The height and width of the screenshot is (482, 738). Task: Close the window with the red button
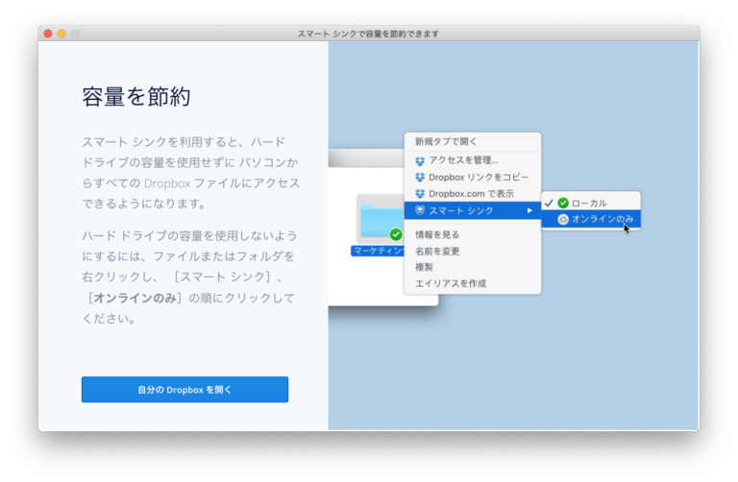coord(48,34)
